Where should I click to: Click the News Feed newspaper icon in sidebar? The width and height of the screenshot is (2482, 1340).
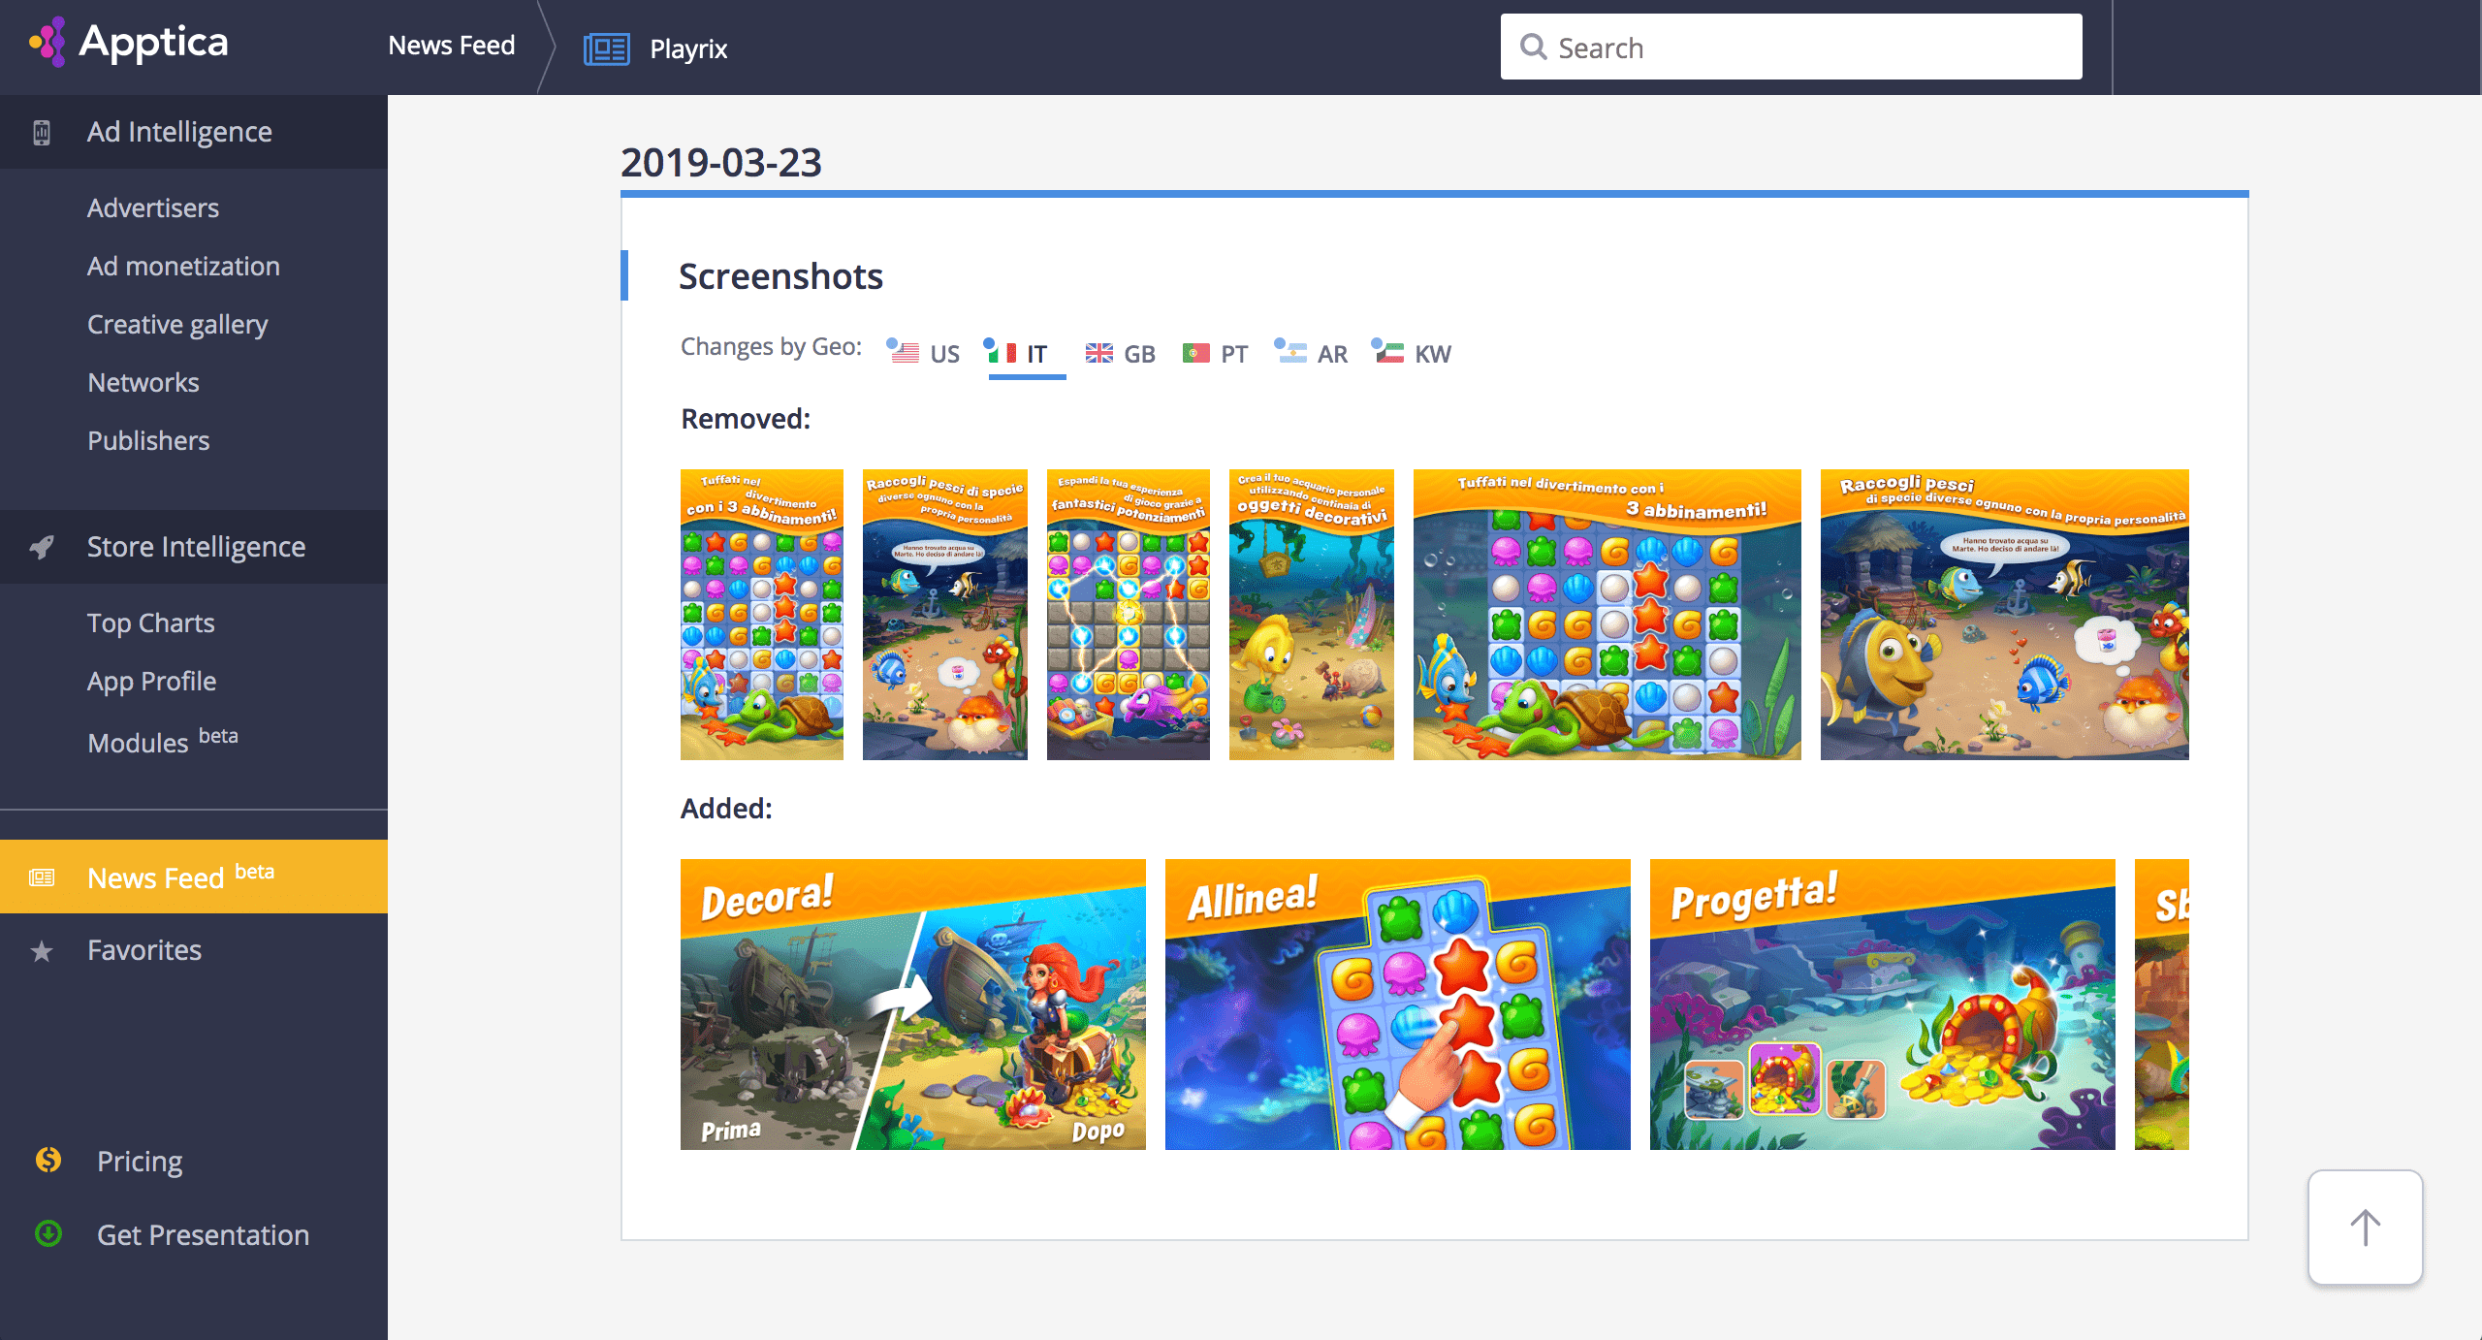click(42, 877)
